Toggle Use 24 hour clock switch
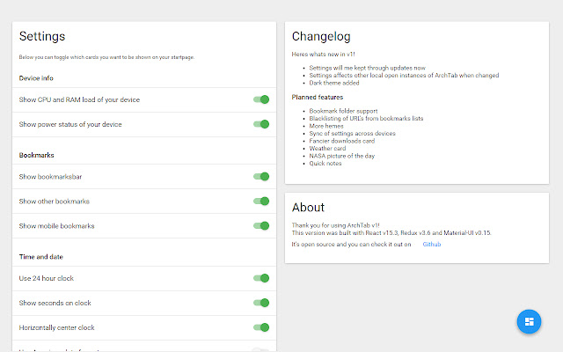 click(260, 278)
